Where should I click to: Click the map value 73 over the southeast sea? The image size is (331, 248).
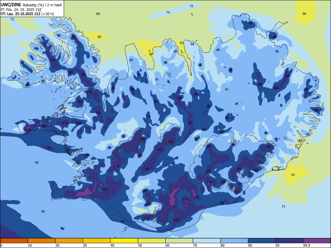pos(283,206)
